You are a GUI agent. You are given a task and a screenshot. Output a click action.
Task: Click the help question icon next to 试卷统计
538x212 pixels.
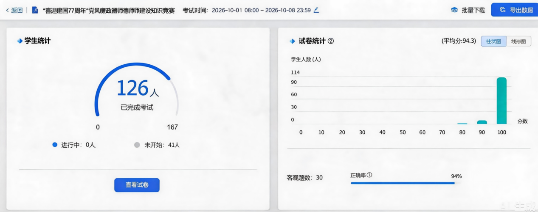pyautogui.click(x=331, y=41)
